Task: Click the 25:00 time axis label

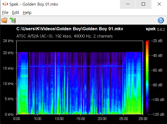Action: click(124, 119)
